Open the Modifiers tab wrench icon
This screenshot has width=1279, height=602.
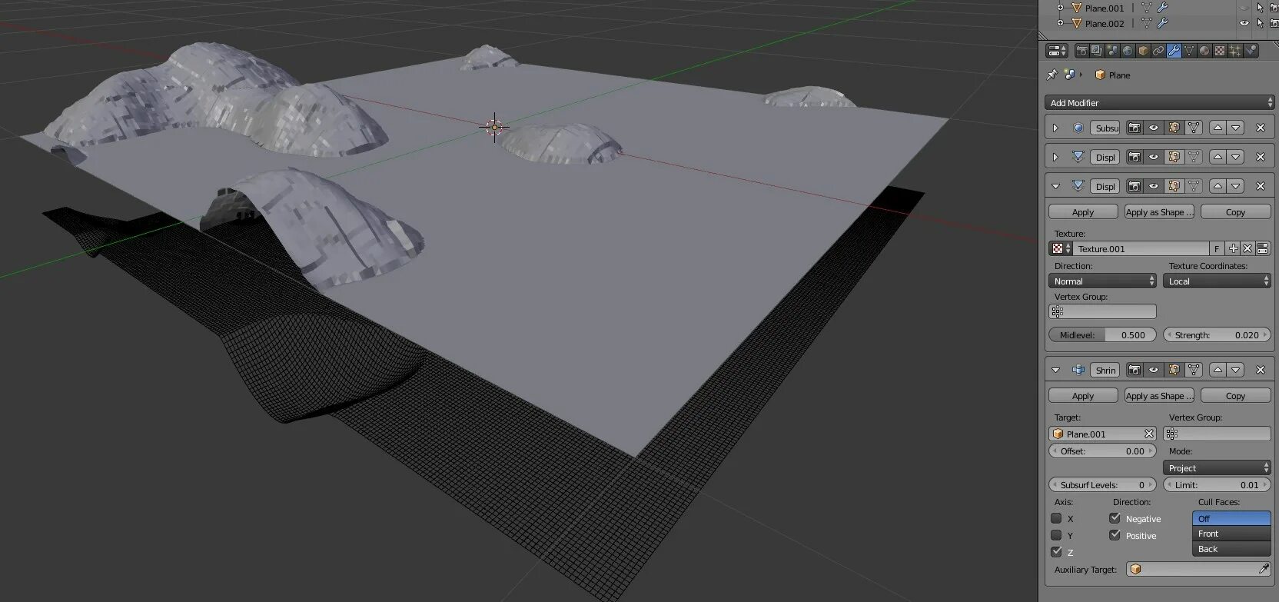(x=1174, y=51)
